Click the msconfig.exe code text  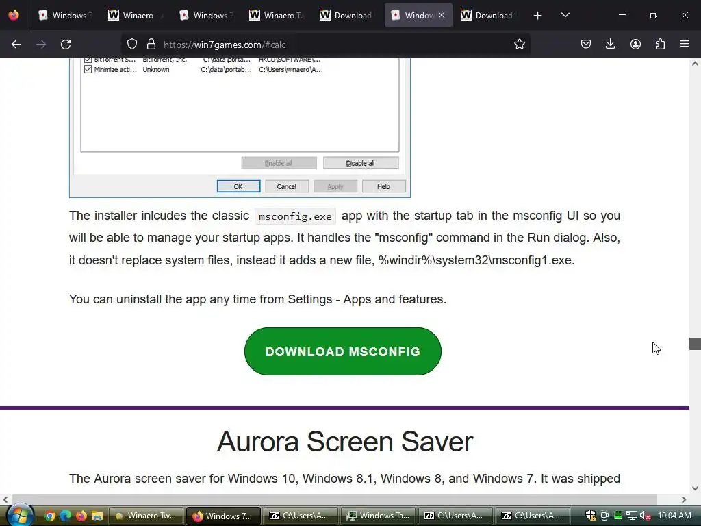click(295, 216)
